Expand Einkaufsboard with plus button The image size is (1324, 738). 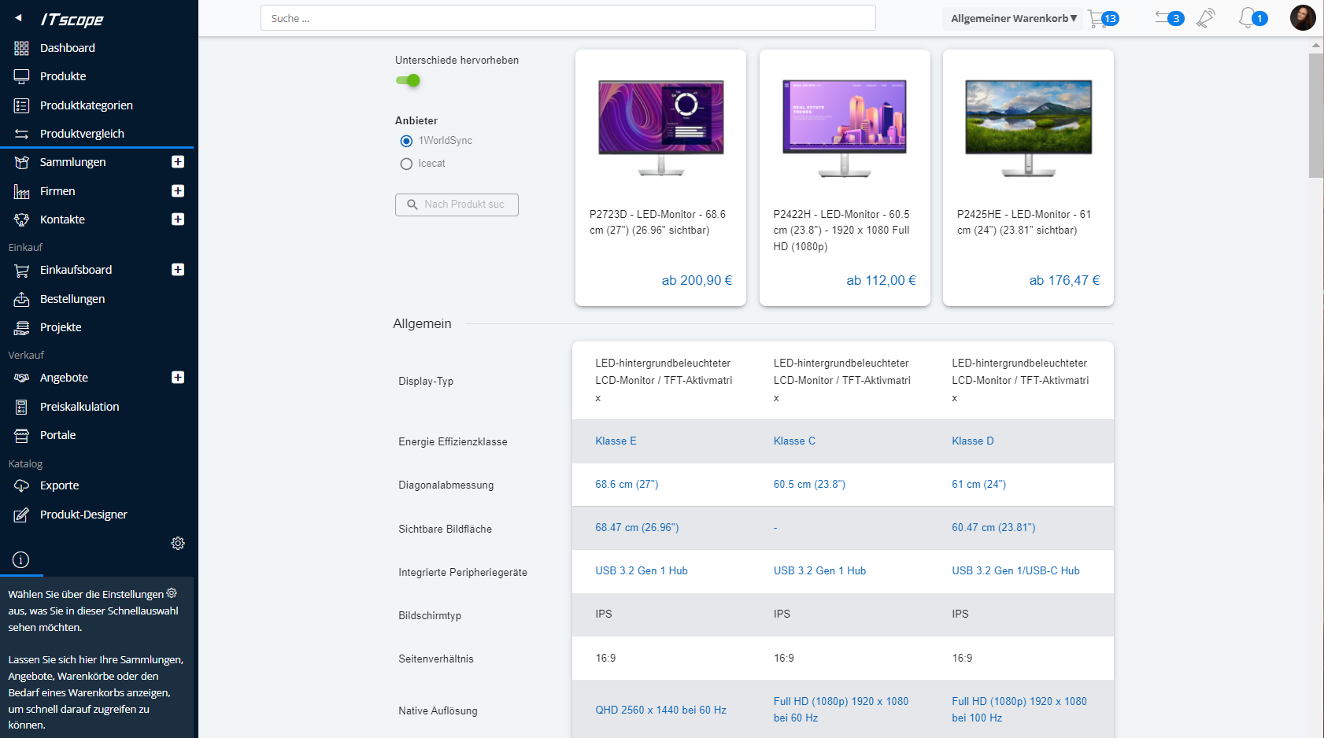coord(178,270)
